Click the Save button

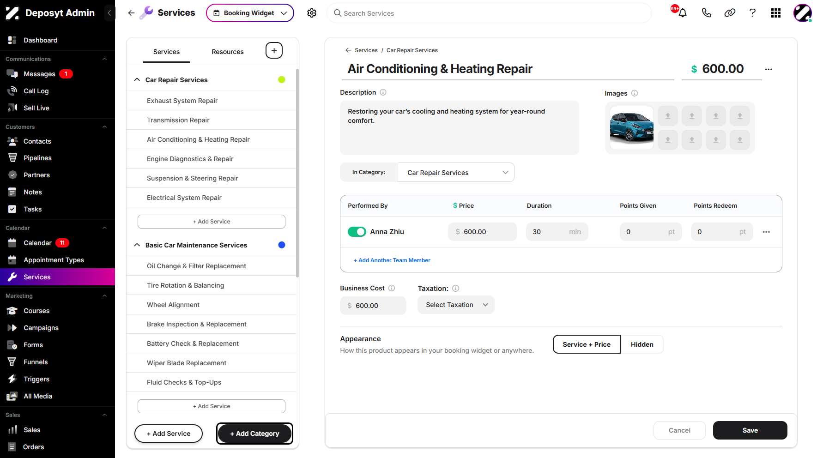[750, 430]
